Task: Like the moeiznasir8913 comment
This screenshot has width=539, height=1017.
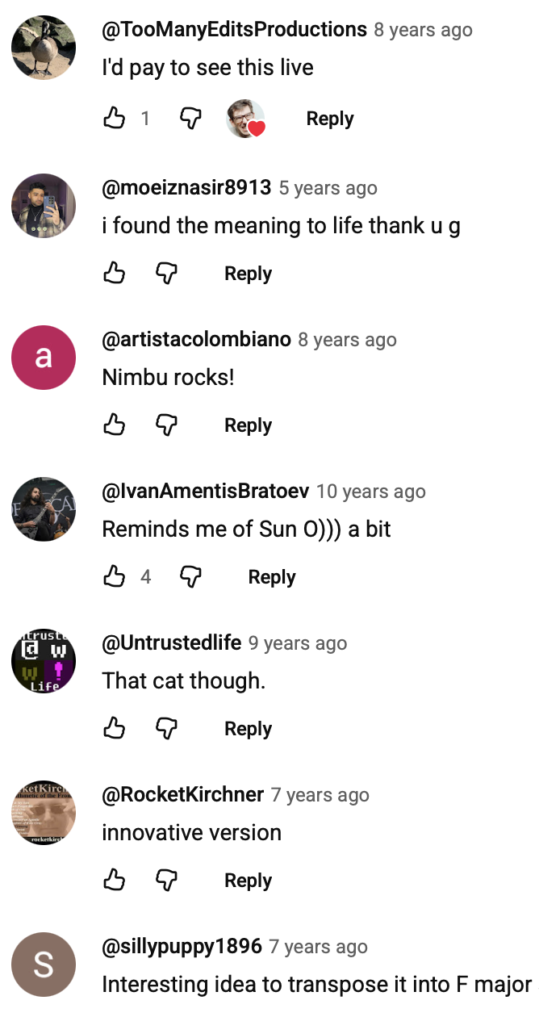Action: (115, 274)
